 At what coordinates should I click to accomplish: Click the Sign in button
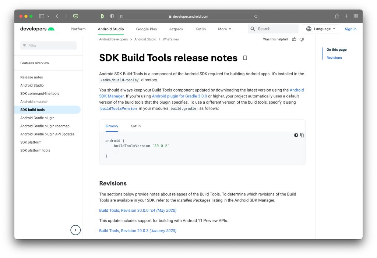coord(350,29)
